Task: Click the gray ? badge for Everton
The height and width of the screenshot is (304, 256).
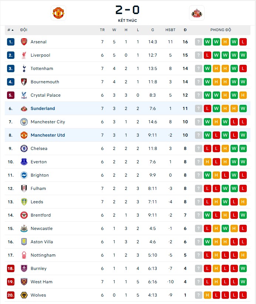Action: (x=199, y=162)
